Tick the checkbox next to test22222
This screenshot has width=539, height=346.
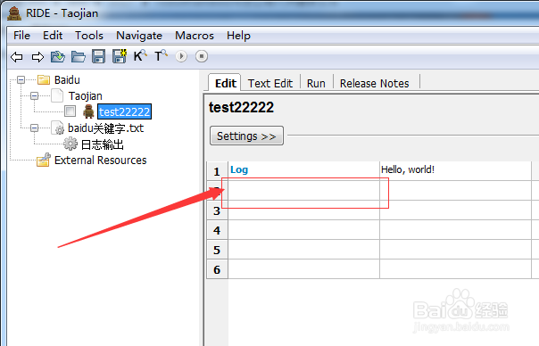[x=70, y=111]
